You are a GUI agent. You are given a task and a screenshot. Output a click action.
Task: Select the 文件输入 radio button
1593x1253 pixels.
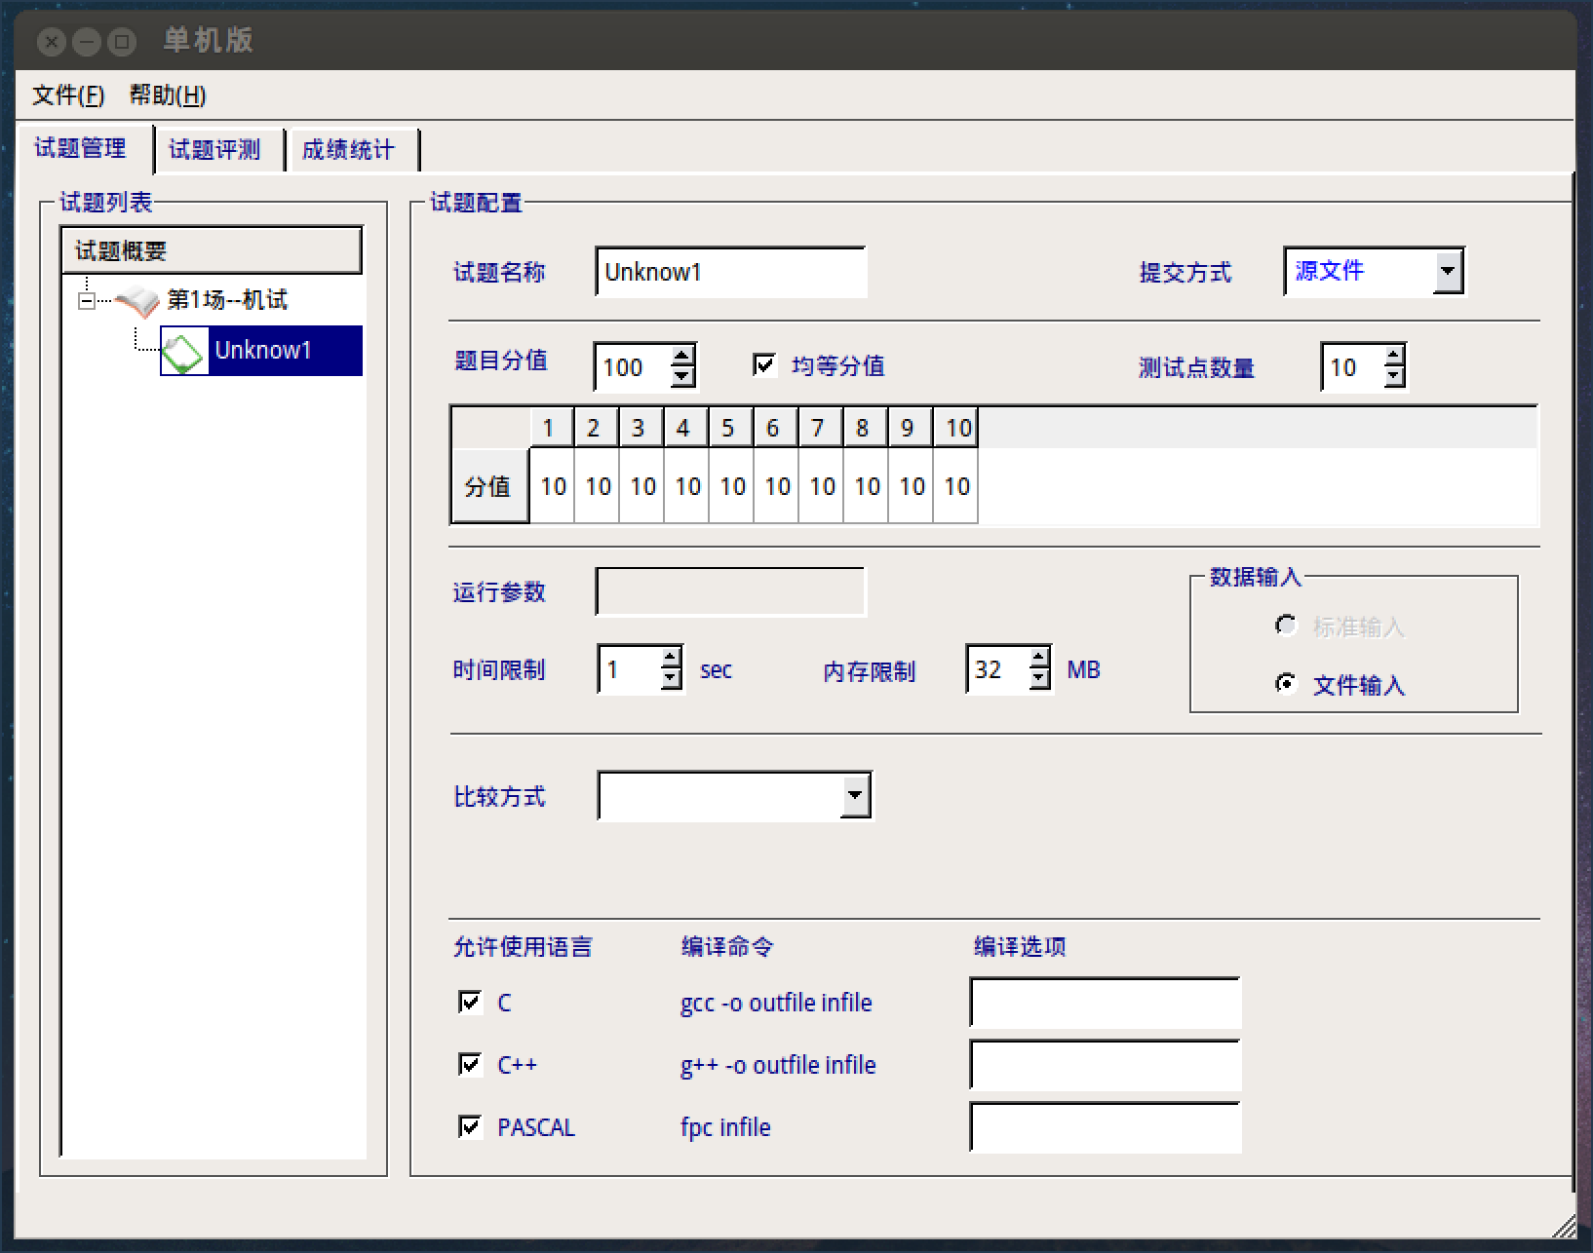[1286, 684]
